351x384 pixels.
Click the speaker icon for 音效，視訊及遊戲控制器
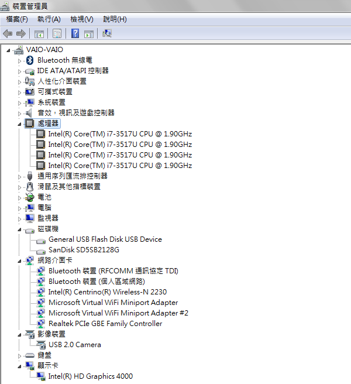coord(29,113)
